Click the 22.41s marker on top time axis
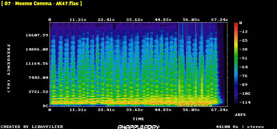 tap(106, 19)
